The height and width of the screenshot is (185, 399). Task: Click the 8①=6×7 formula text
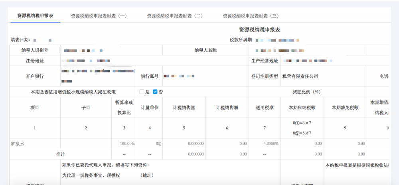(302, 123)
